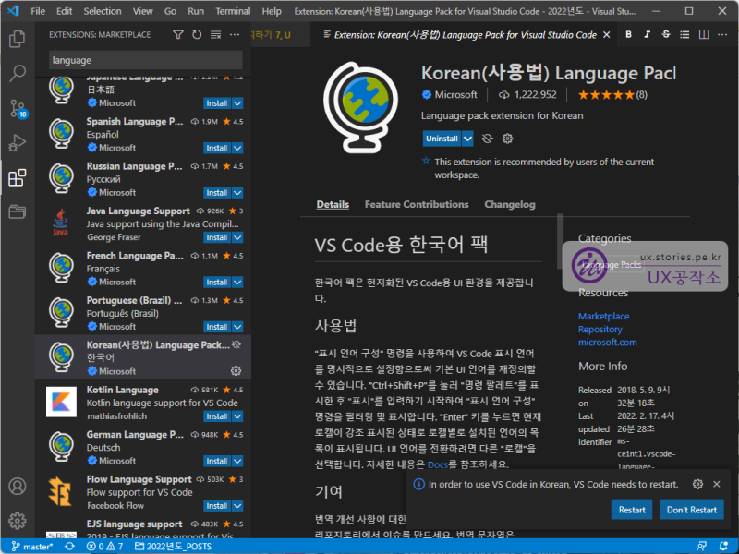This screenshot has height=554, width=739.
Task: Install the Spanish Language Pack
Action: pos(217,148)
